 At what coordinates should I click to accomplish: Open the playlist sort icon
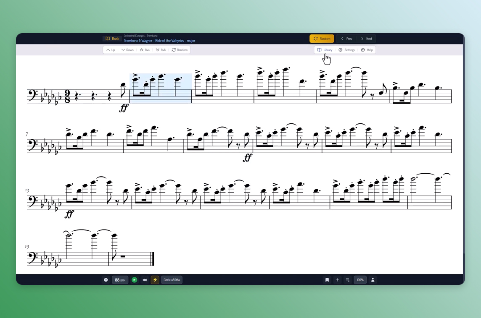click(x=348, y=280)
